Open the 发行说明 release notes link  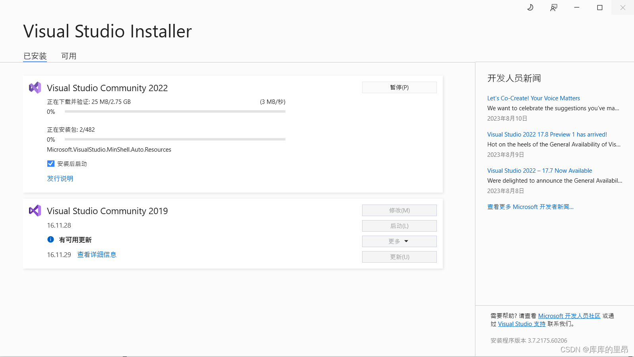[x=60, y=178]
